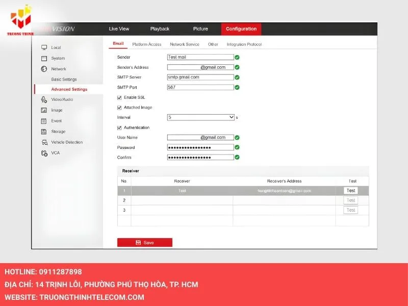Click the Network globe icon
The height and width of the screenshot is (306, 408).
coord(44,69)
